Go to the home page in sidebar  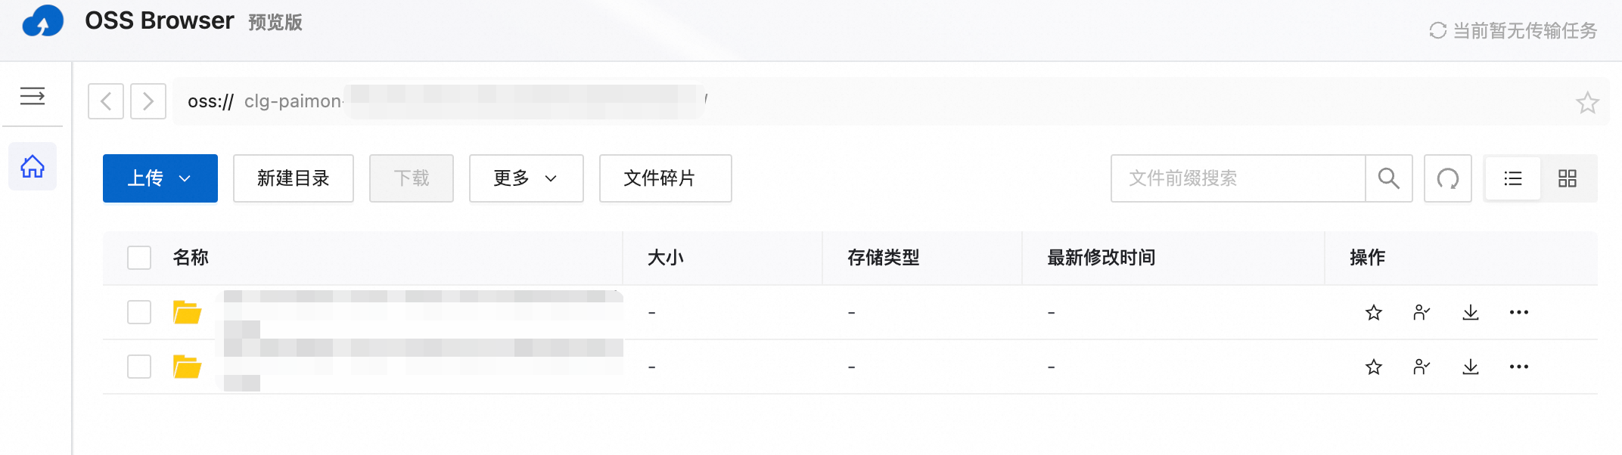pos(33,166)
